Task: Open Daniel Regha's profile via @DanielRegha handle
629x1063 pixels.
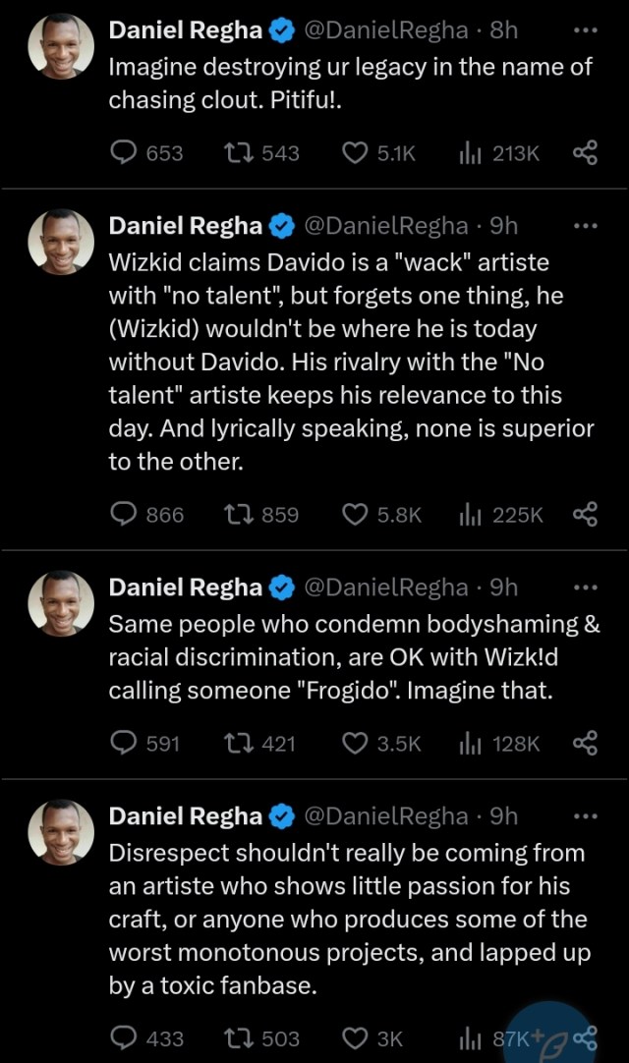Action: (387, 29)
